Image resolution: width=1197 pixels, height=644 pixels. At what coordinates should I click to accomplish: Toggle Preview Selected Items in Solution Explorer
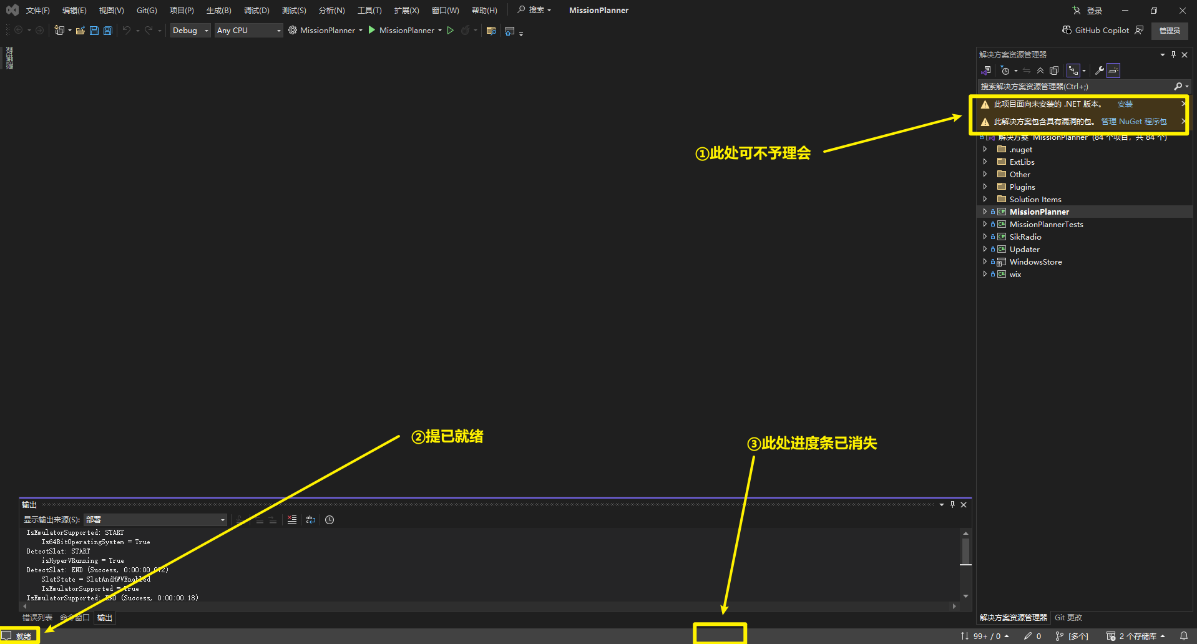[1113, 71]
